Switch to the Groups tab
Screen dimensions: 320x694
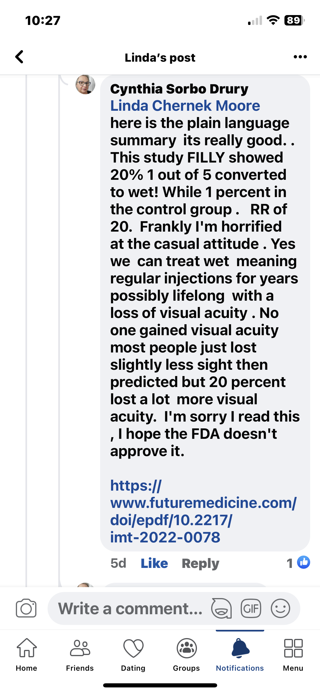tap(187, 654)
